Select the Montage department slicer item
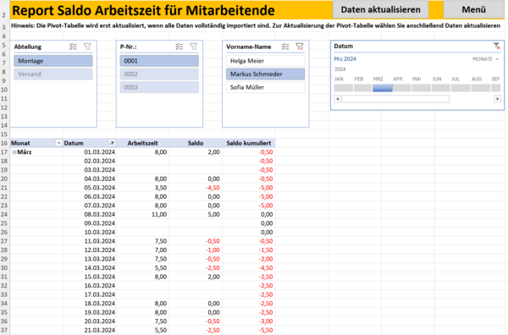 (x=53, y=61)
